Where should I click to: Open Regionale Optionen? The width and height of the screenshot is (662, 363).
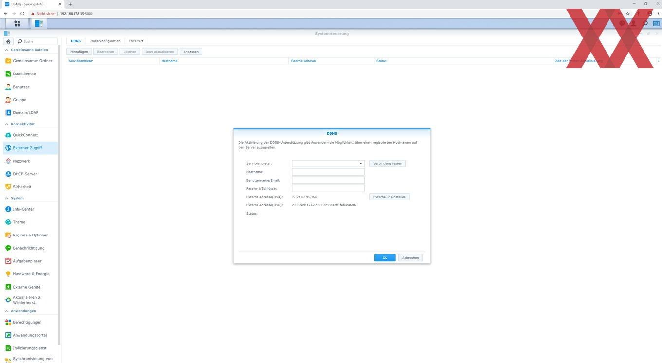coord(31,235)
